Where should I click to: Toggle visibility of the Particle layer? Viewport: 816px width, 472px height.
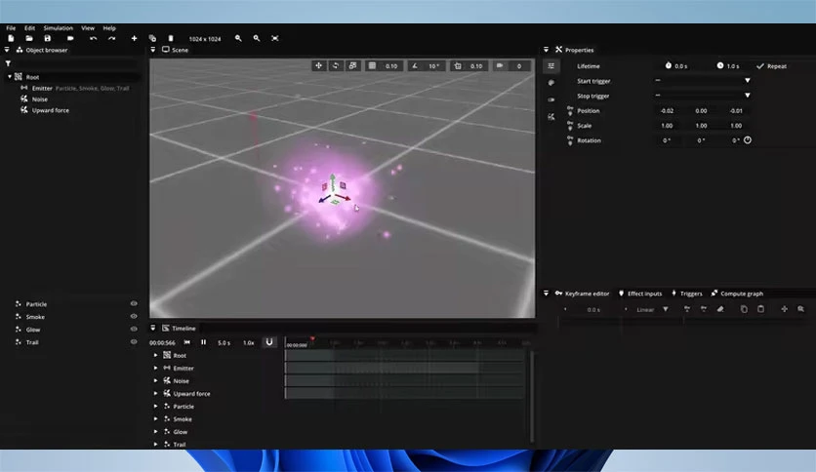(x=134, y=304)
